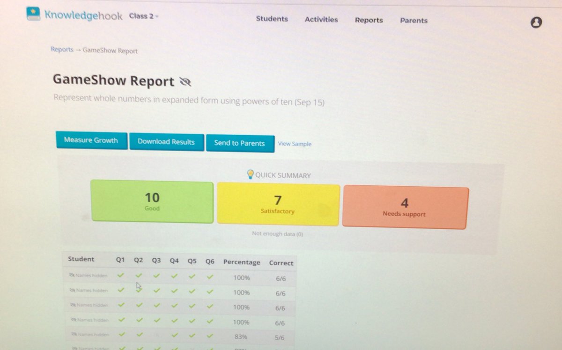Open the View Sample link
This screenshot has height=350, width=562.
coord(295,144)
